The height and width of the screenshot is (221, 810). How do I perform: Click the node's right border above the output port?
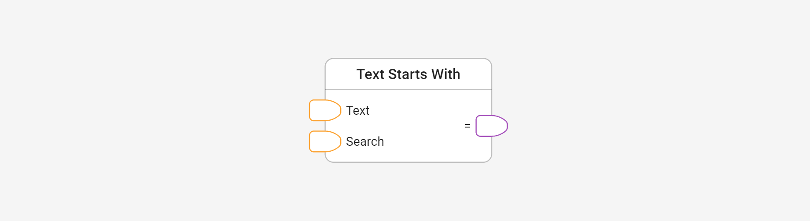point(492,102)
